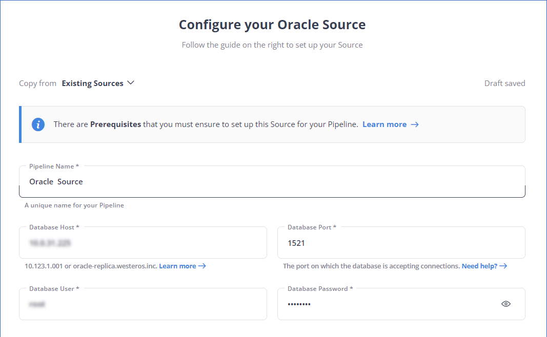Click the arrow icon next to Need help?

tap(503, 266)
